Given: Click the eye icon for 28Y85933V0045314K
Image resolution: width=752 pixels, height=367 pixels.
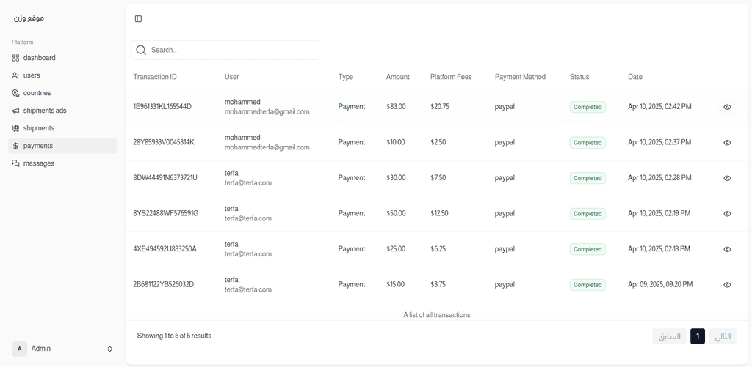Looking at the screenshot, I should click(727, 143).
